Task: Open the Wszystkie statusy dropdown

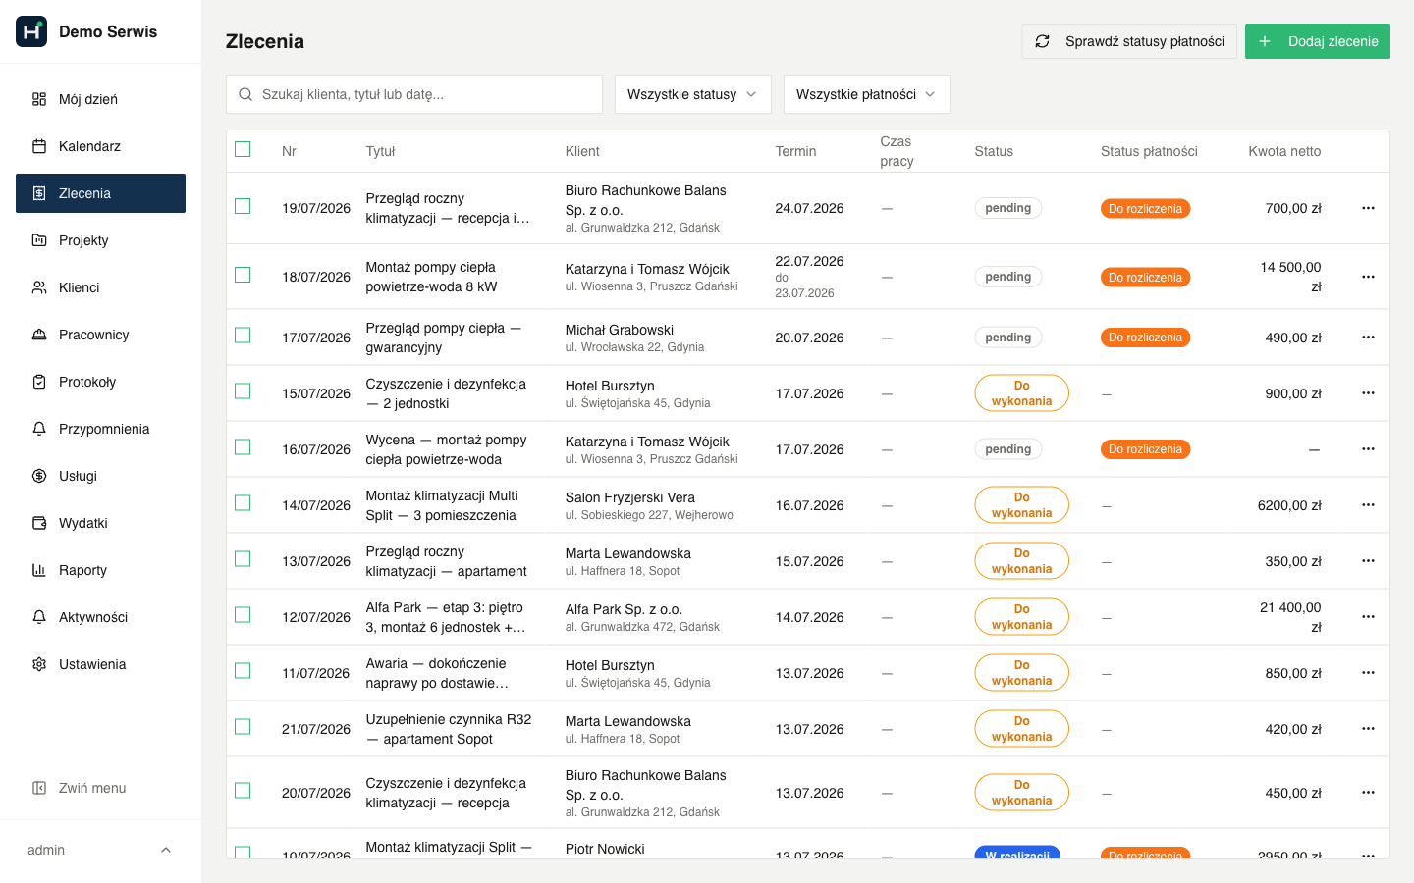Action: coord(693,94)
